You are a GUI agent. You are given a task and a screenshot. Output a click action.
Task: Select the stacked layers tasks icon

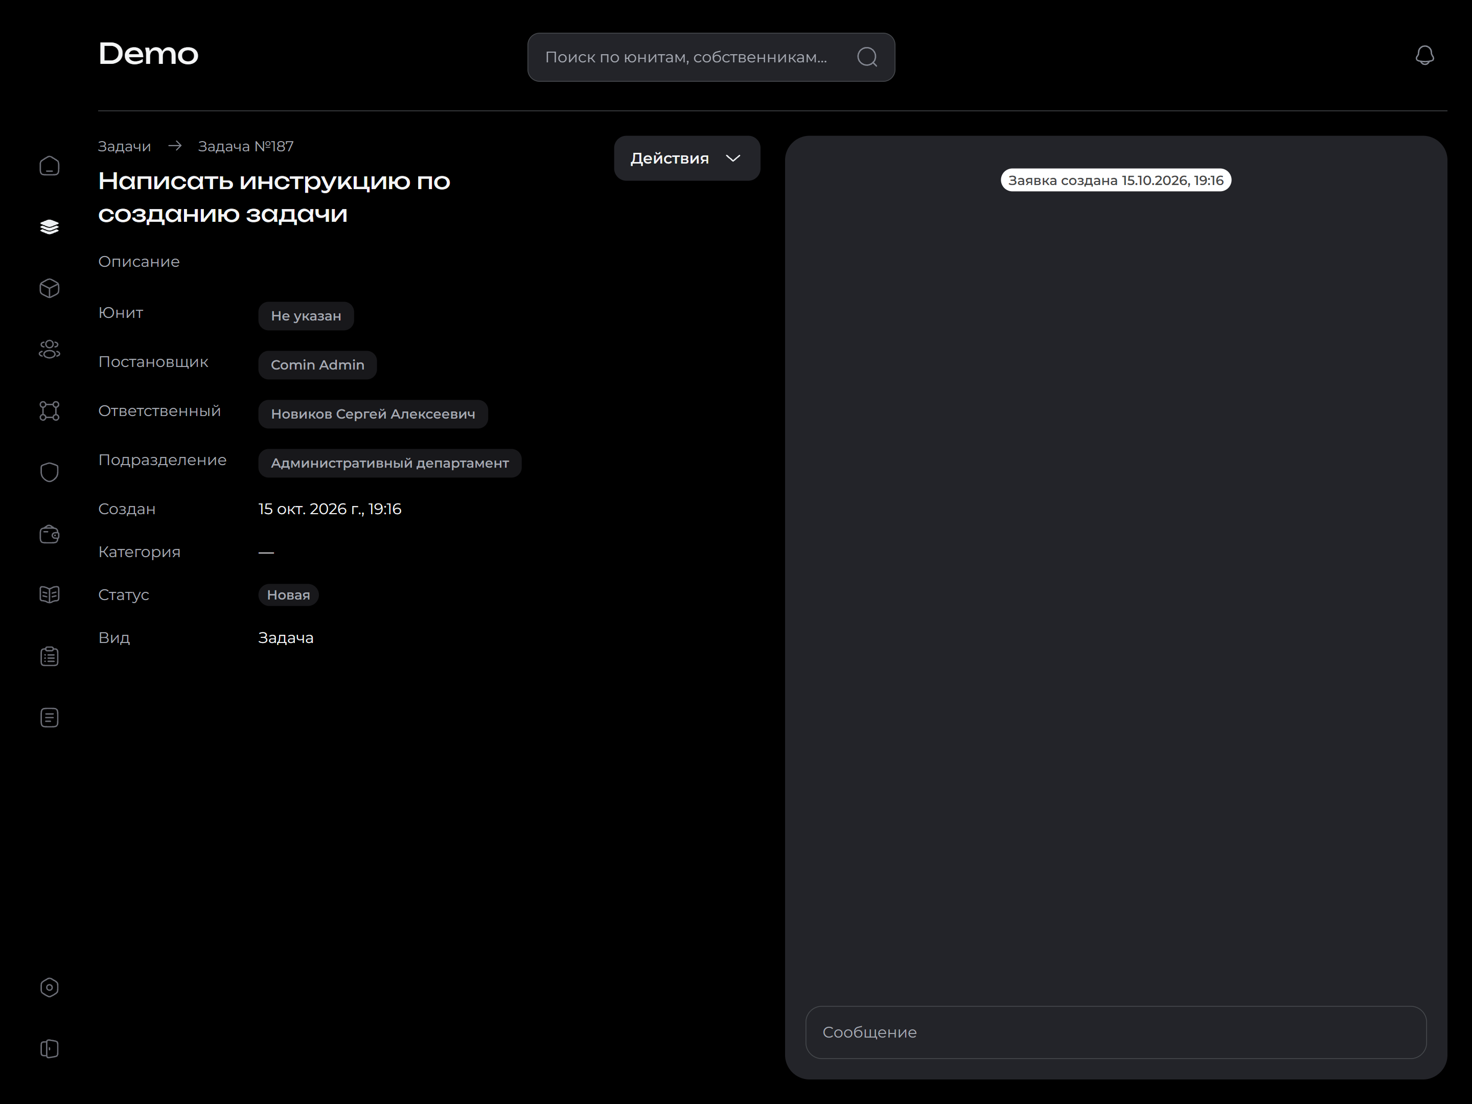point(49,227)
